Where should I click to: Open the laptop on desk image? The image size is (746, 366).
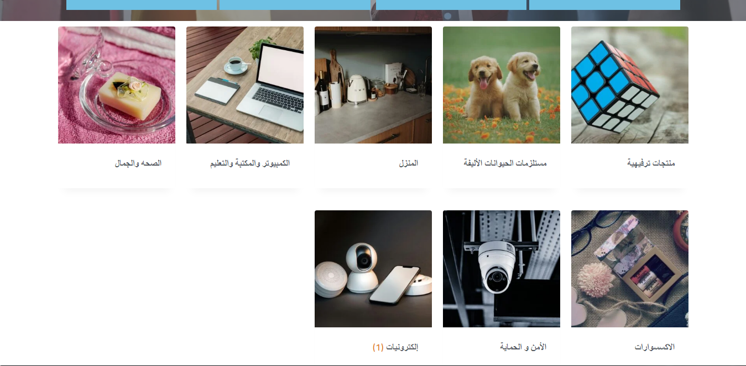point(245,85)
